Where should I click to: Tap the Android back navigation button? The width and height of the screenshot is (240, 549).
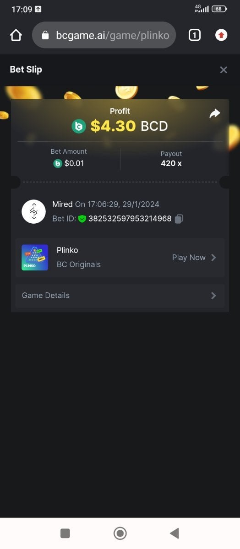pyautogui.click(x=174, y=533)
